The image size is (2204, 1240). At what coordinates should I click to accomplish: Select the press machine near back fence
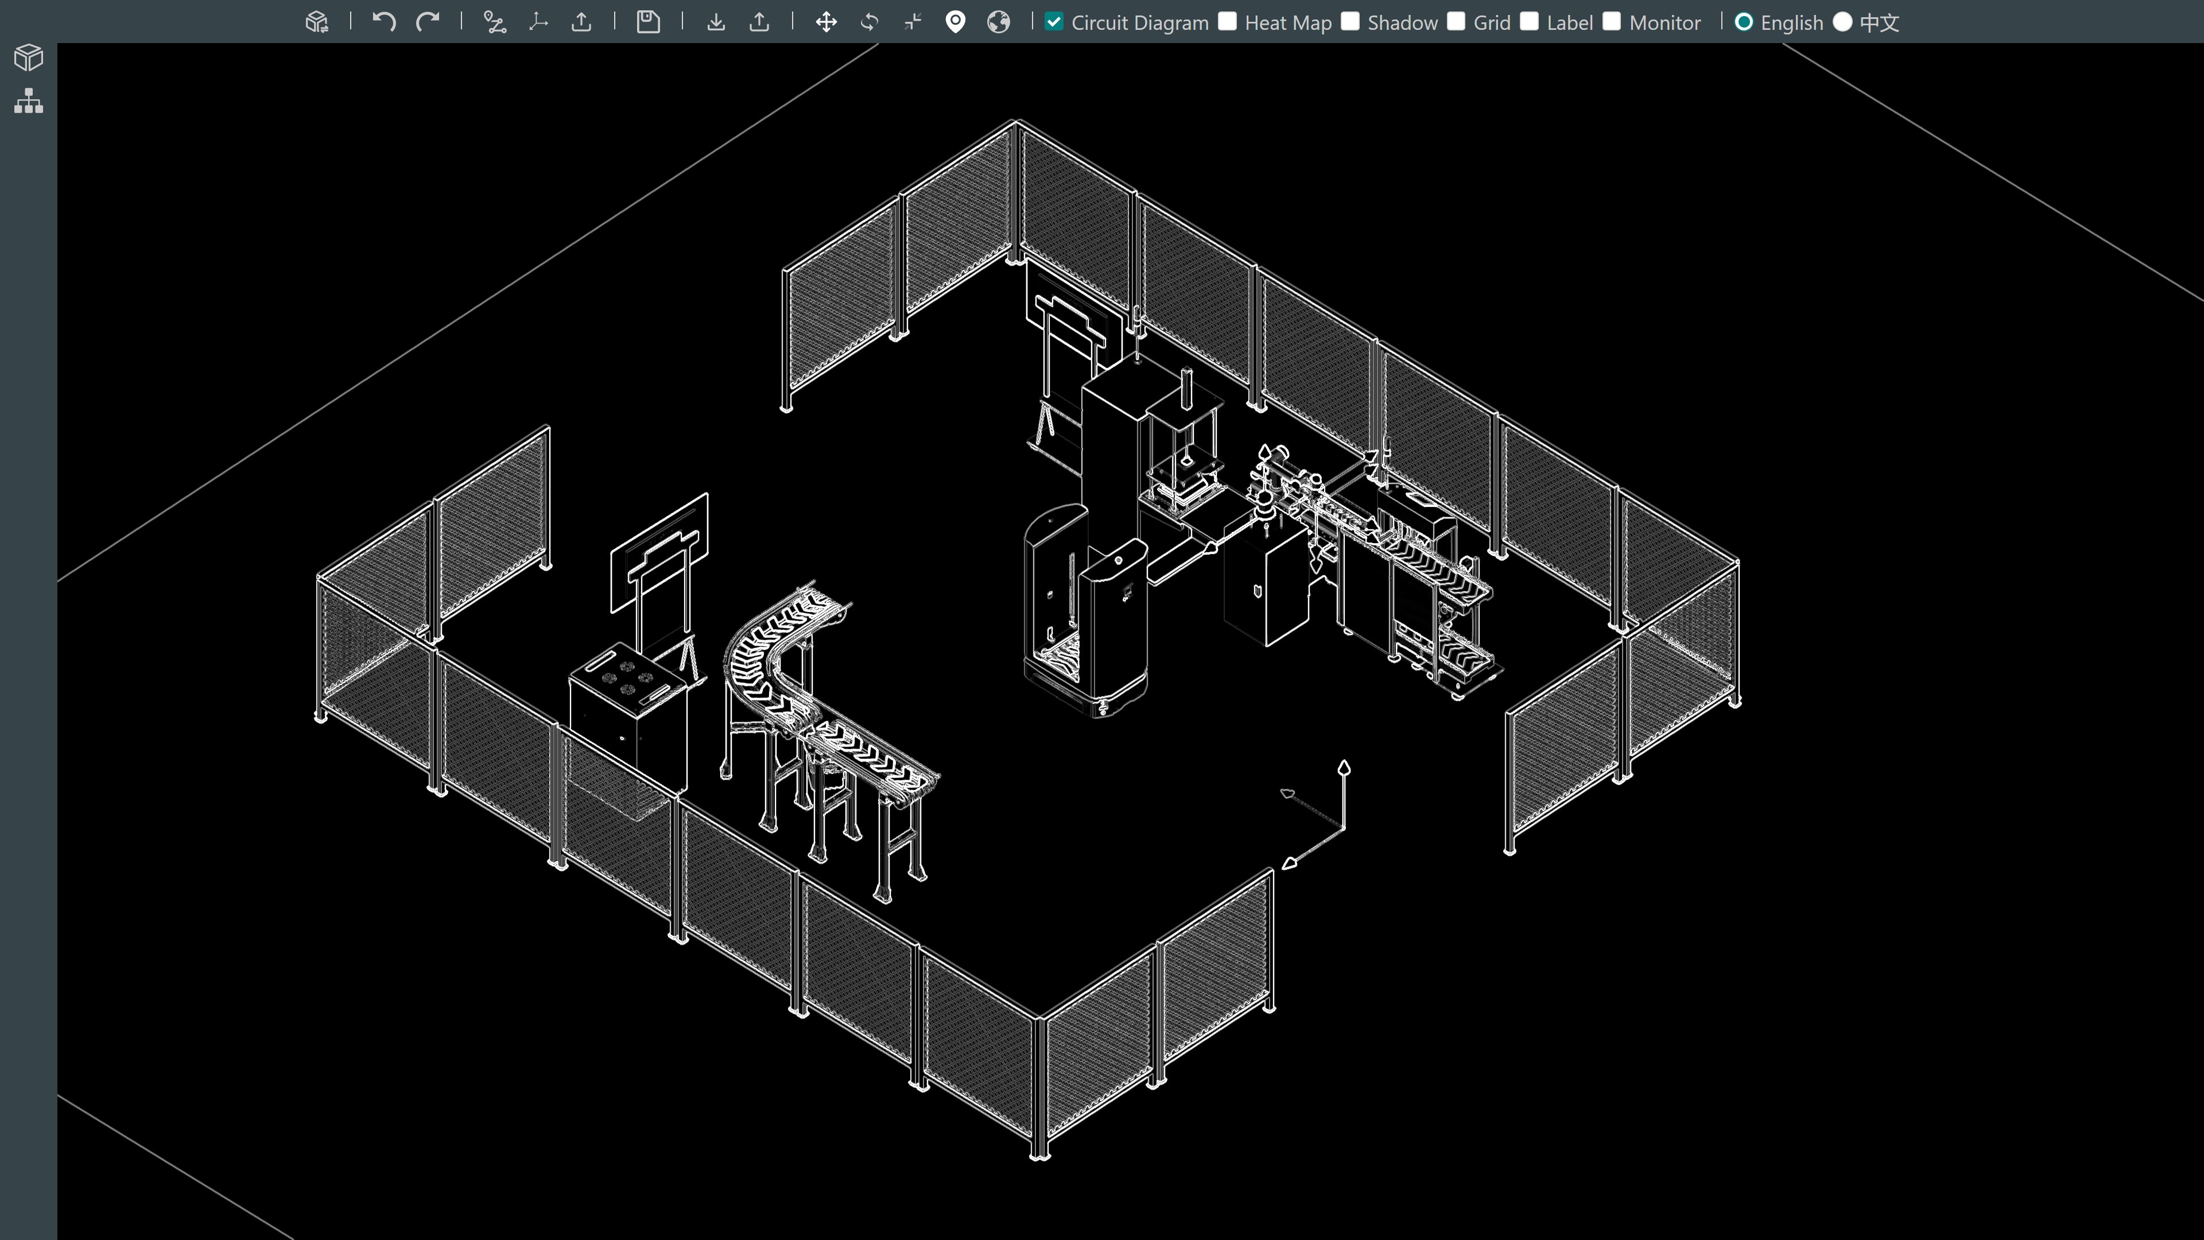(1185, 445)
